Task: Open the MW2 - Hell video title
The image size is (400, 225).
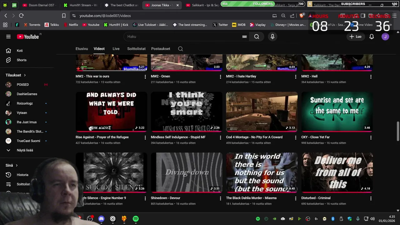Action: pos(309,76)
